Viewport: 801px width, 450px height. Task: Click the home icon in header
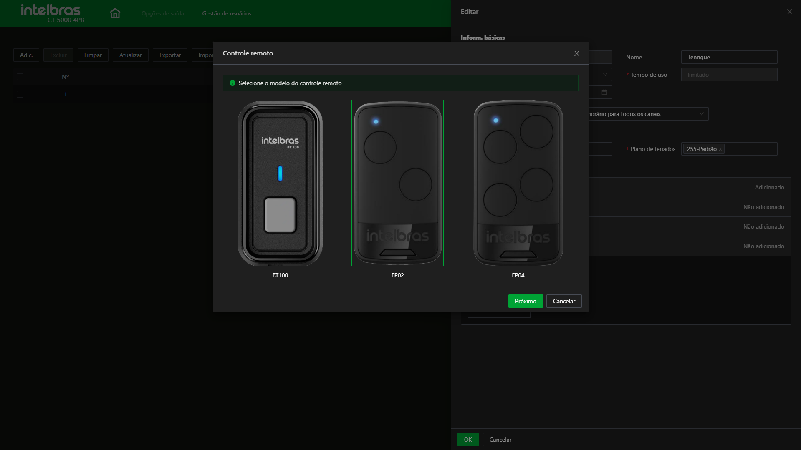click(115, 13)
